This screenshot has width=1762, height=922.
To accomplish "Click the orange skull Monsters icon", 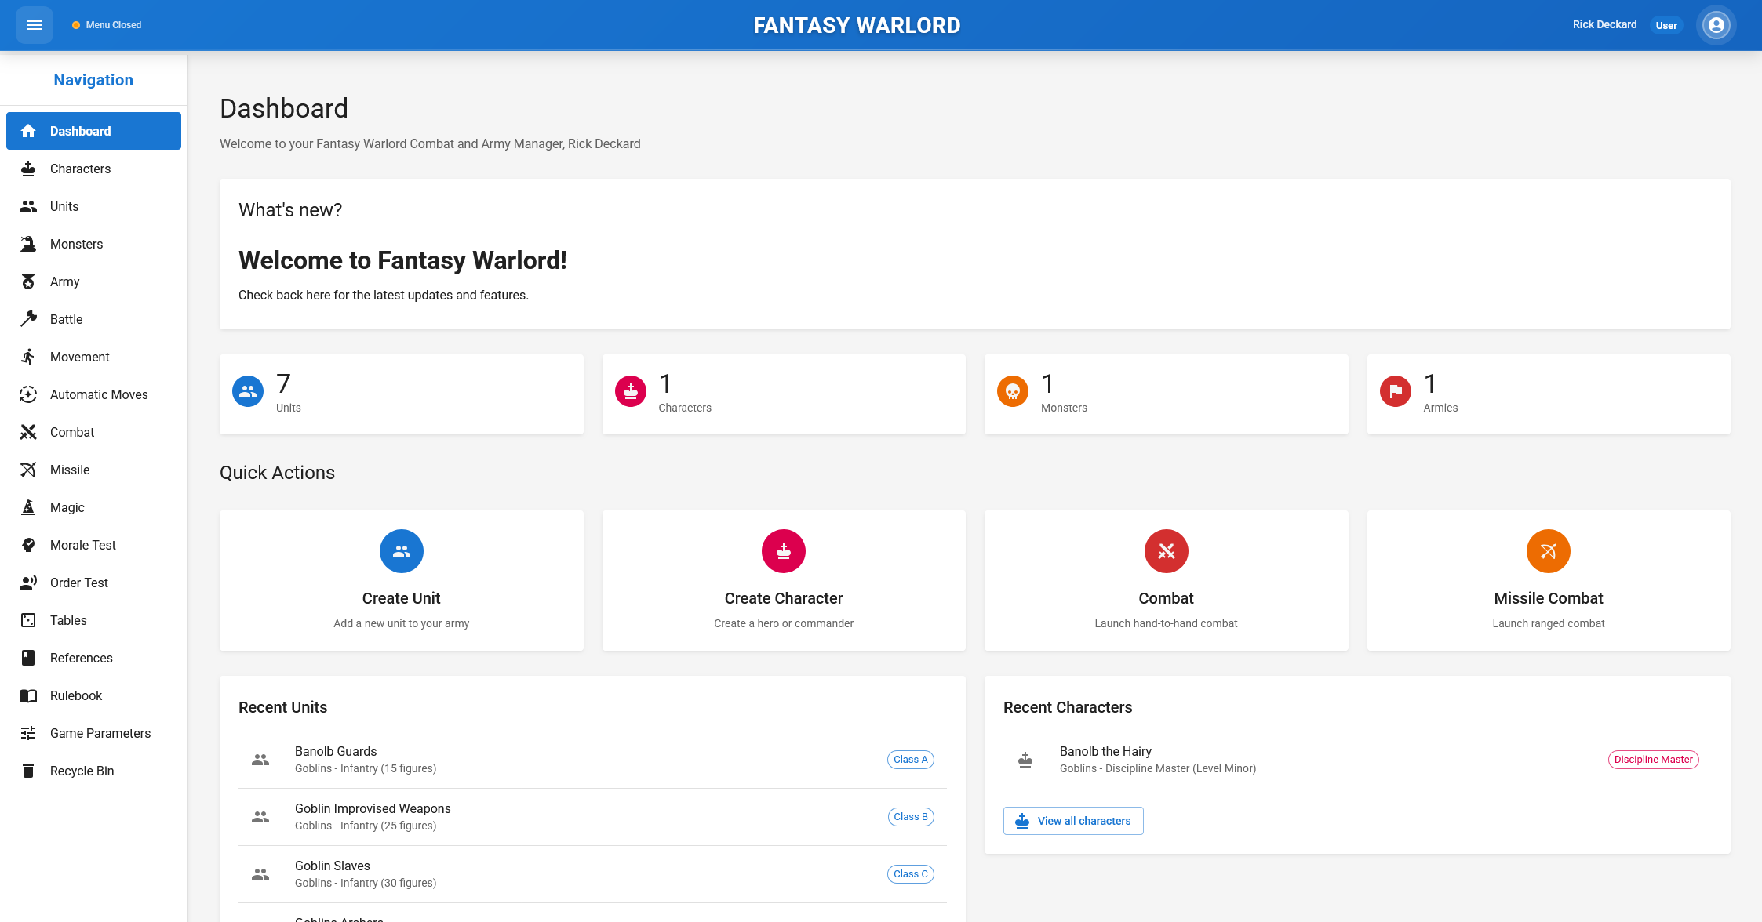I will point(1012,391).
